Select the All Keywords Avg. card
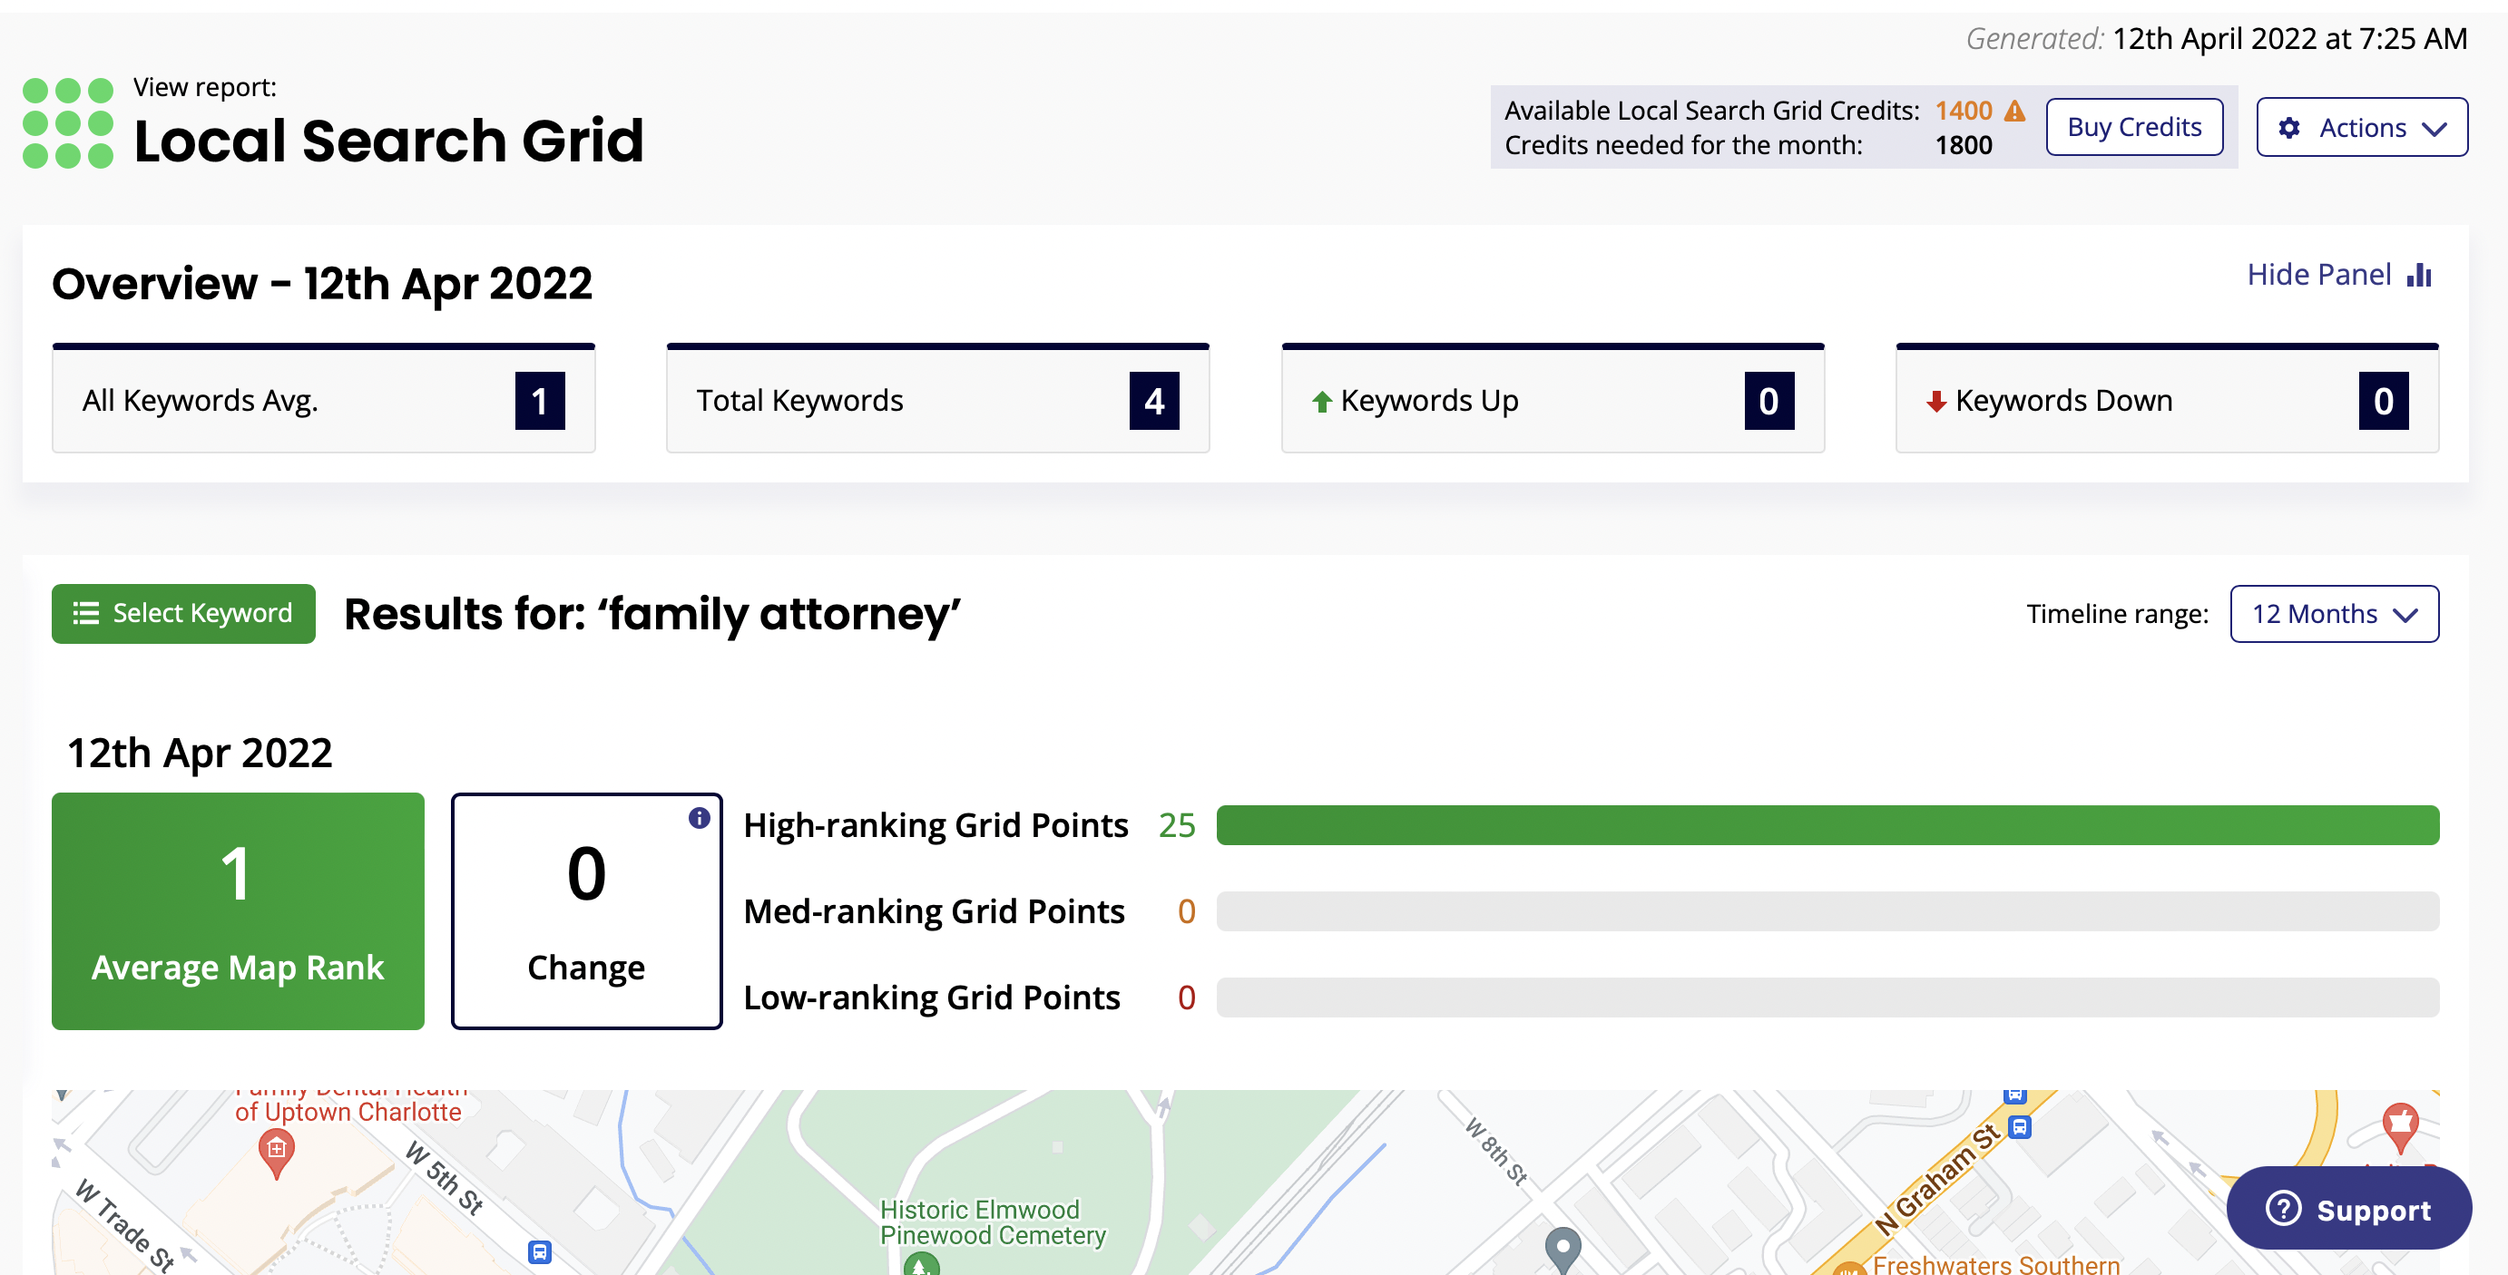Image resolution: width=2508 pixels, height=1275 pixels. [323, 399]
